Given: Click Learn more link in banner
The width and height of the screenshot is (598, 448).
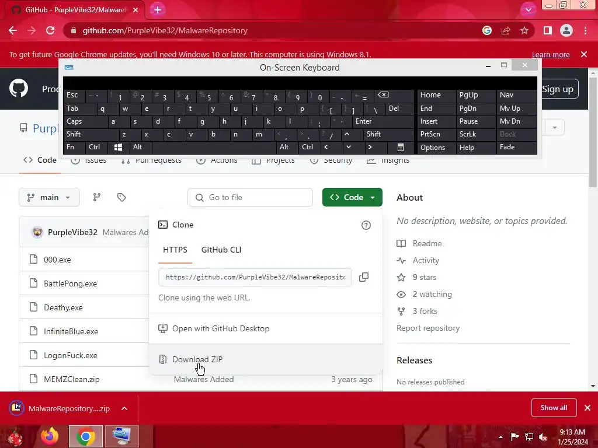Looking at the screenshot, I should pos(551,54).
